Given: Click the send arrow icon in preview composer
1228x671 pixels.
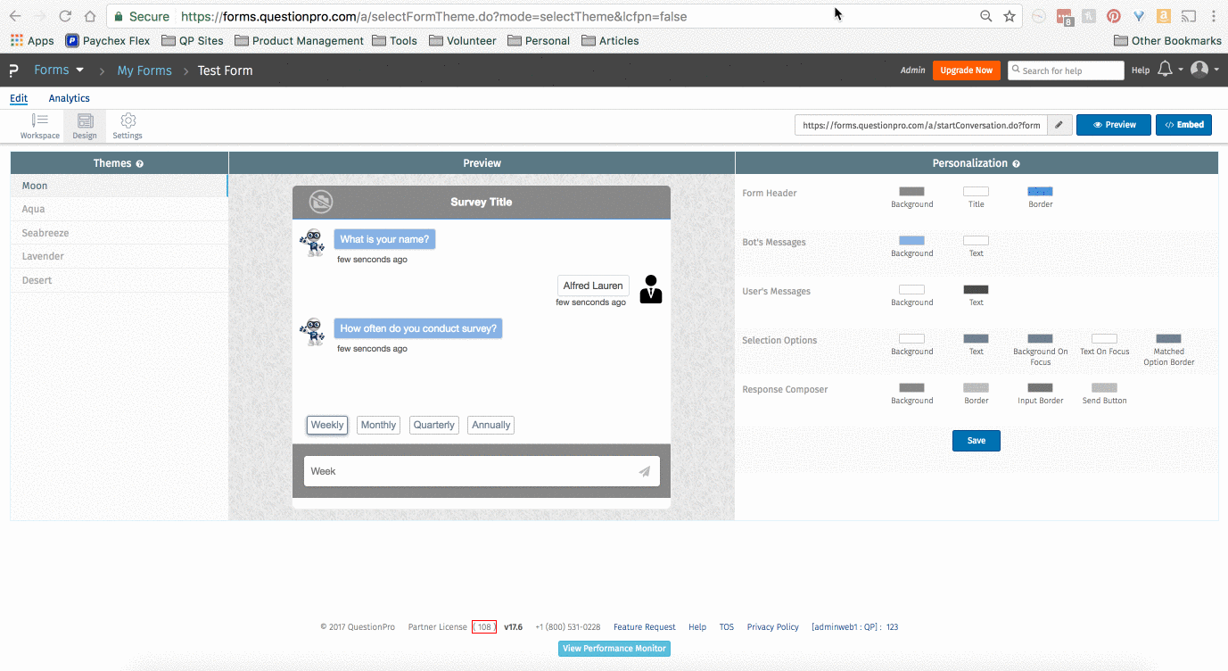Looking at the screenshot, I should tap(644, 471).
